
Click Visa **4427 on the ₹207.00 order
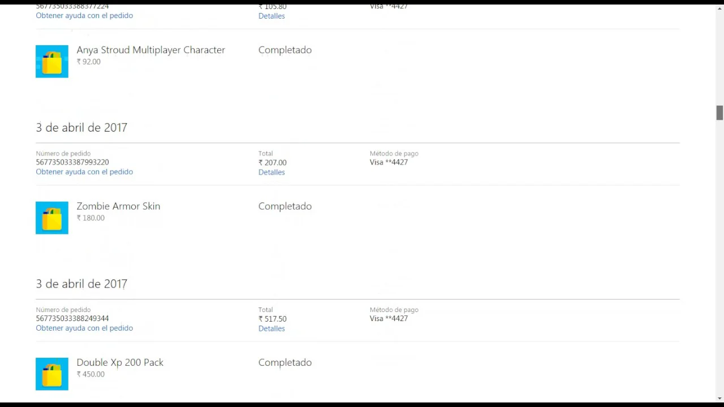pyautogui.click(x=389, y=162)
